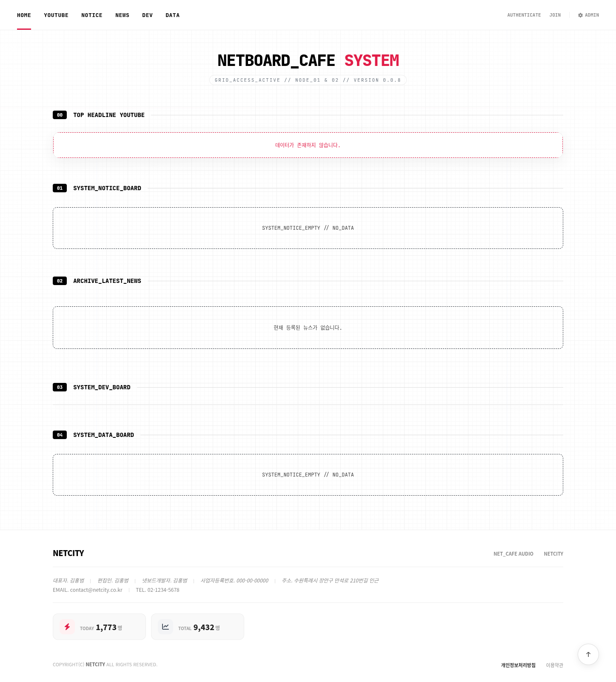Image resolution: width=616 pixels, height=682 pixels.
Task: Go to the HOME menu tab
Action: tap(24, 15)
